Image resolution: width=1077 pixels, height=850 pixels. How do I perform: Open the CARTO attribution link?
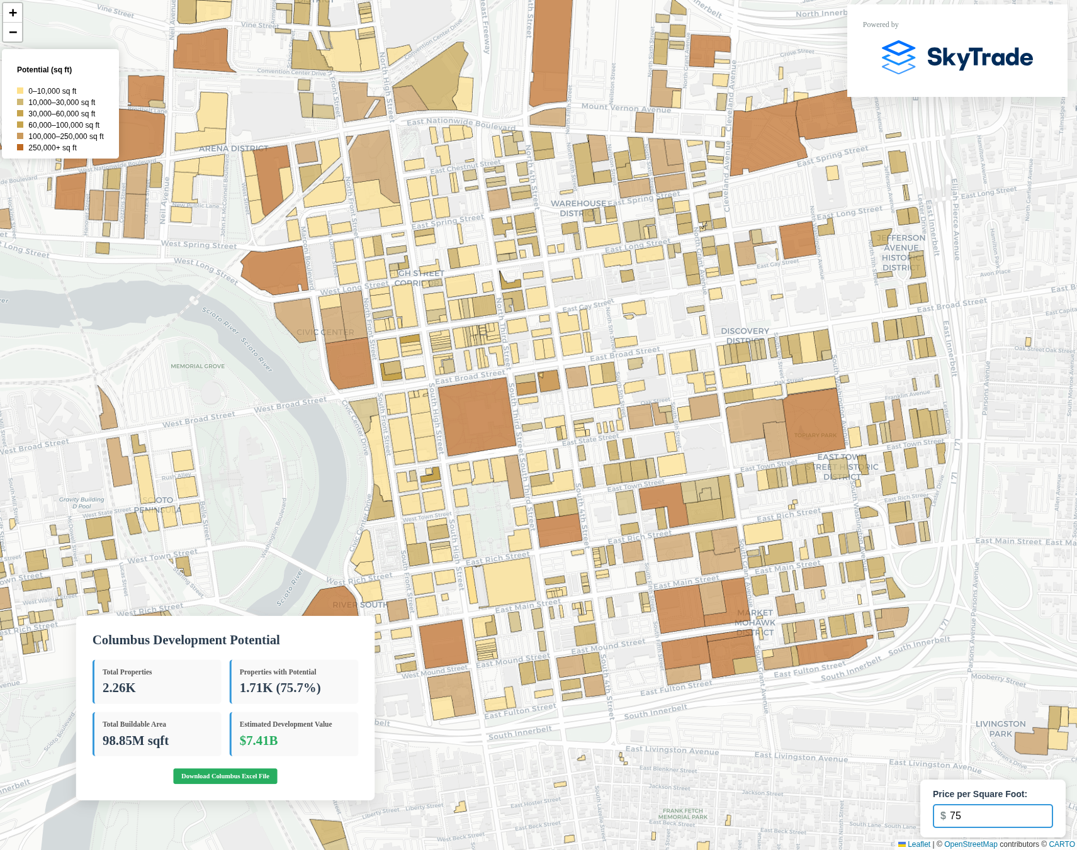[x=1061, y=844]
